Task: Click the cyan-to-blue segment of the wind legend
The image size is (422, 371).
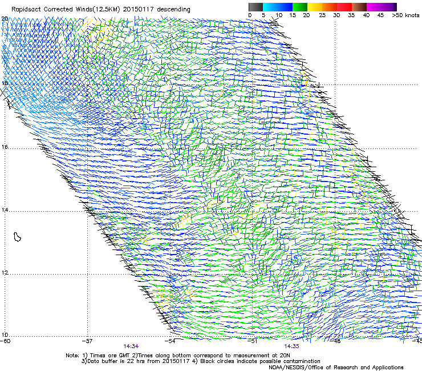Action: click(278, 7)
